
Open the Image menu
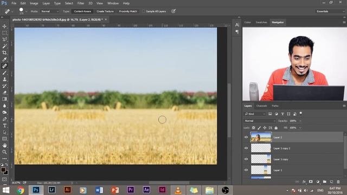tap(34, 3)
